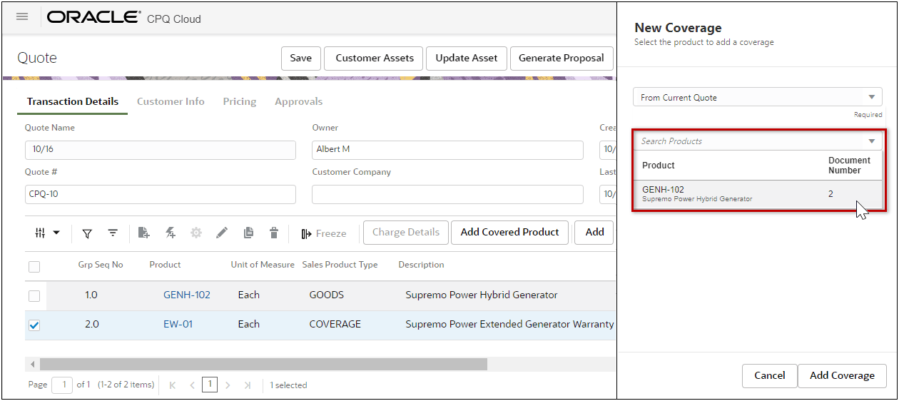Select GENH-102 from product results
This screenshot has width=899, height=401.
point(758,194)
